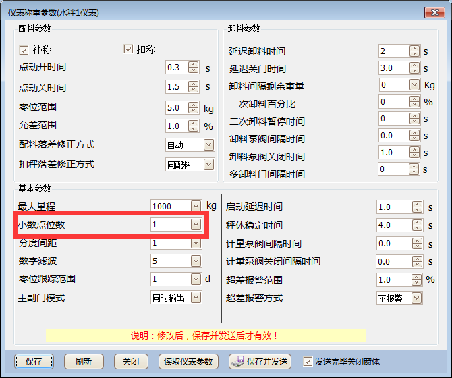
Task: Click into 允差范围 value field
Action: pos(177,126)
